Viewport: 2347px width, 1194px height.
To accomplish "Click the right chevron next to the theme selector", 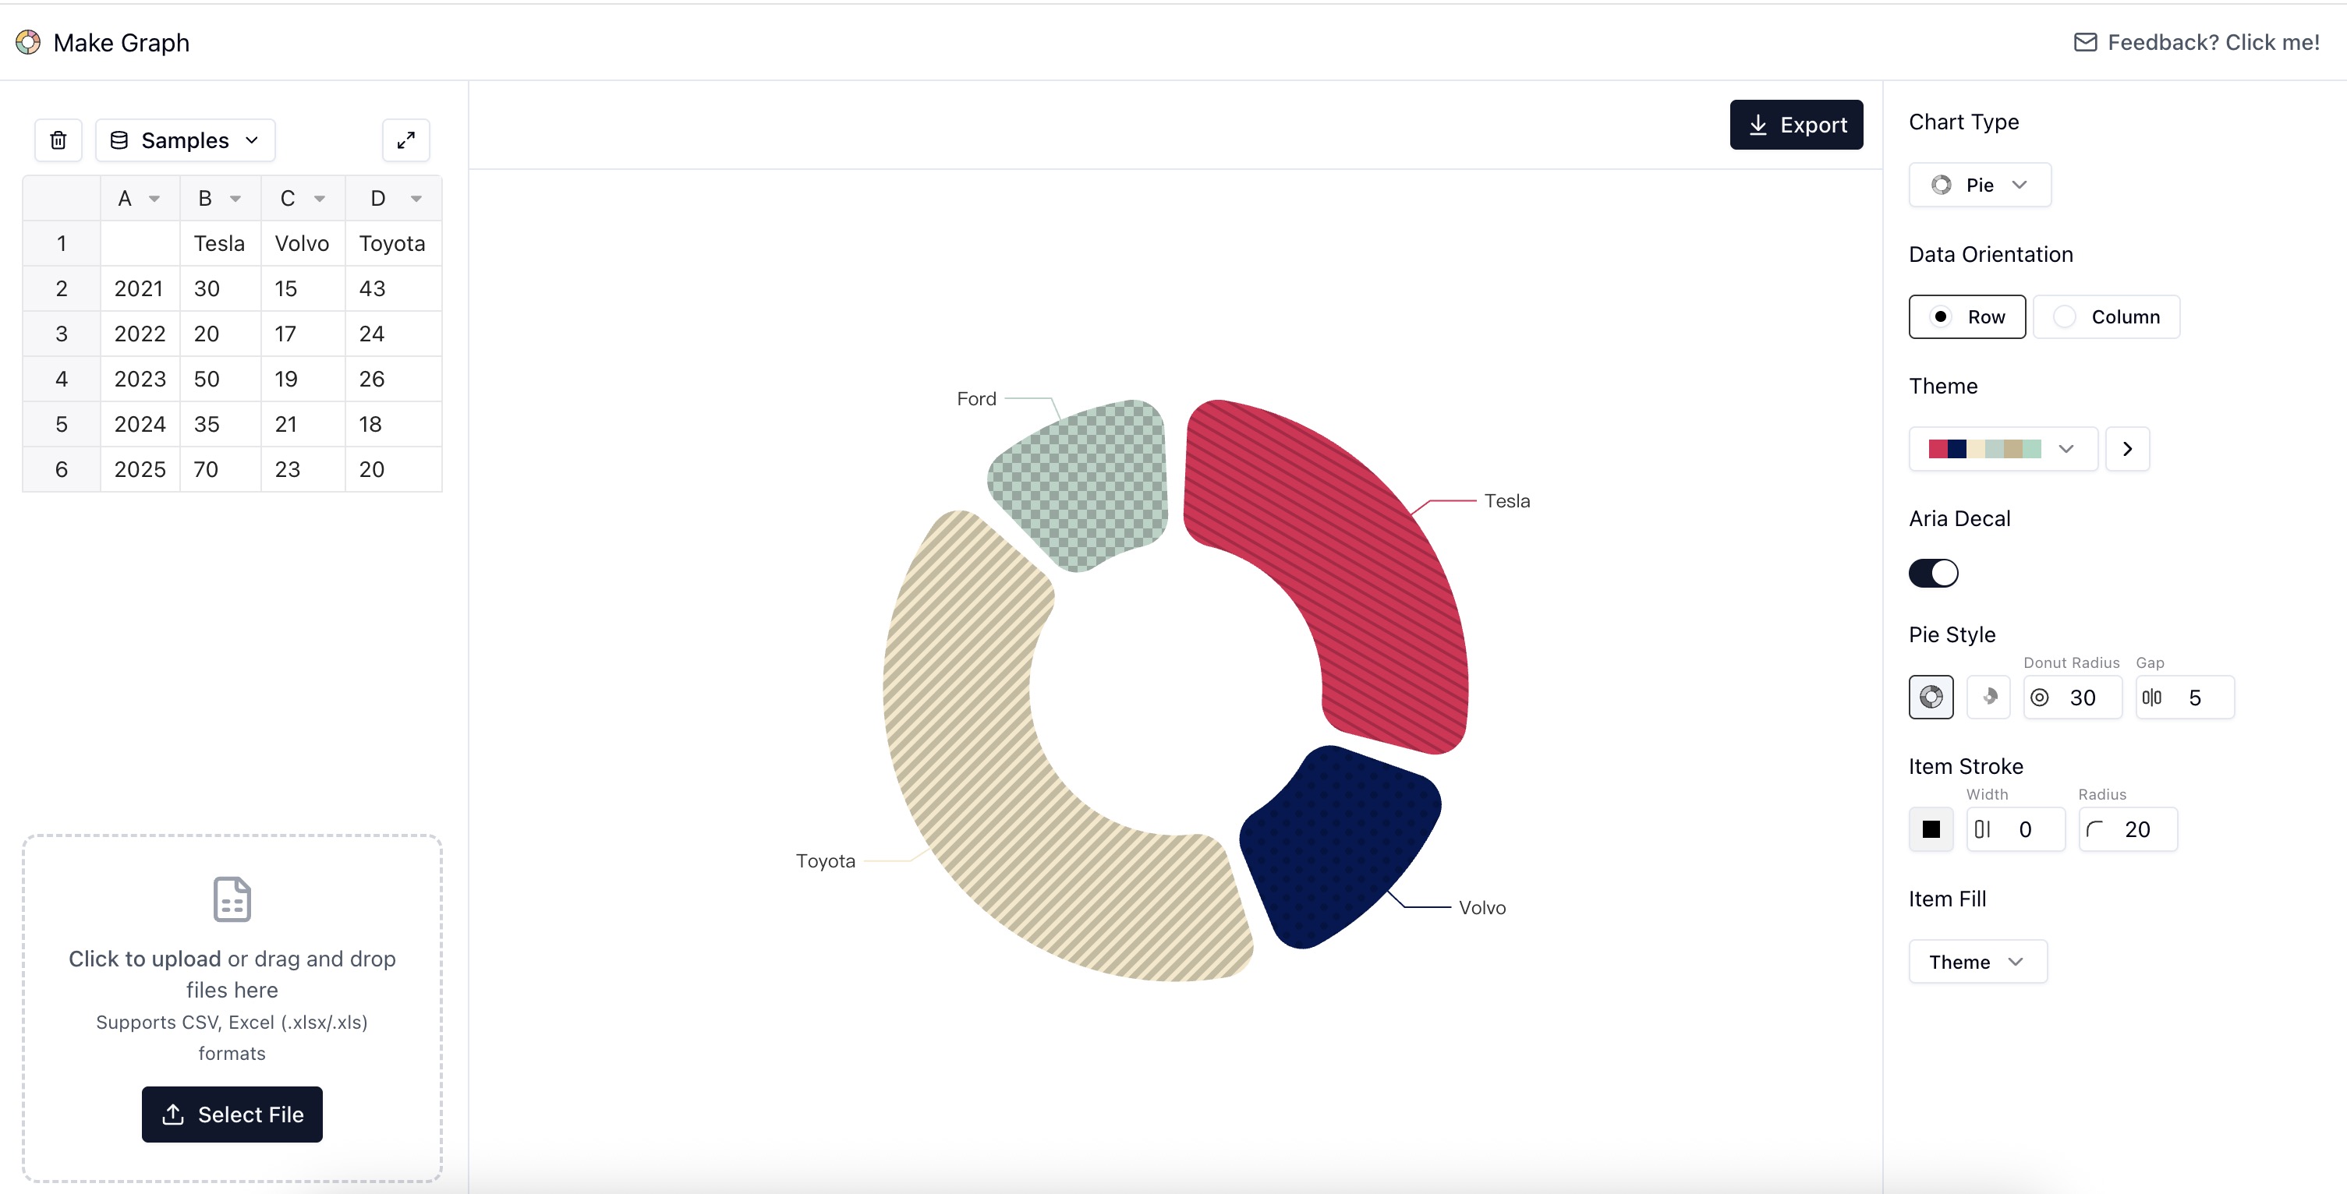I will point(2127,448).
